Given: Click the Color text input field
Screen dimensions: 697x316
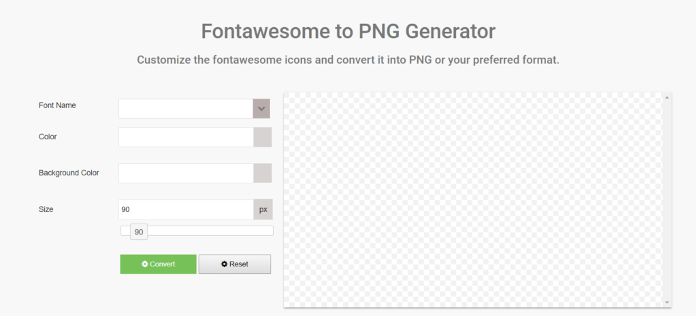Looking at the screenshot, I should click(186, 137).
